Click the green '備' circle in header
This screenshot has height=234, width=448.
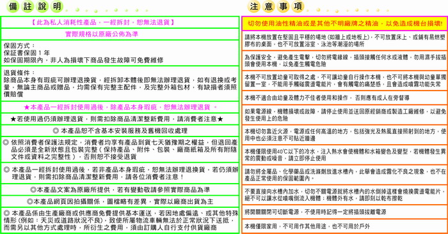pos(13,6)
